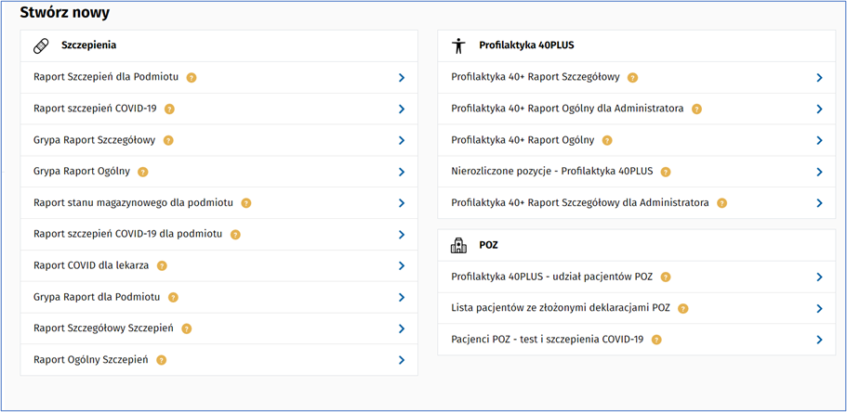Click help icon for Raport COVID dla lekarza
Viewport: 847px width, 412px height.
coord(162,265)
